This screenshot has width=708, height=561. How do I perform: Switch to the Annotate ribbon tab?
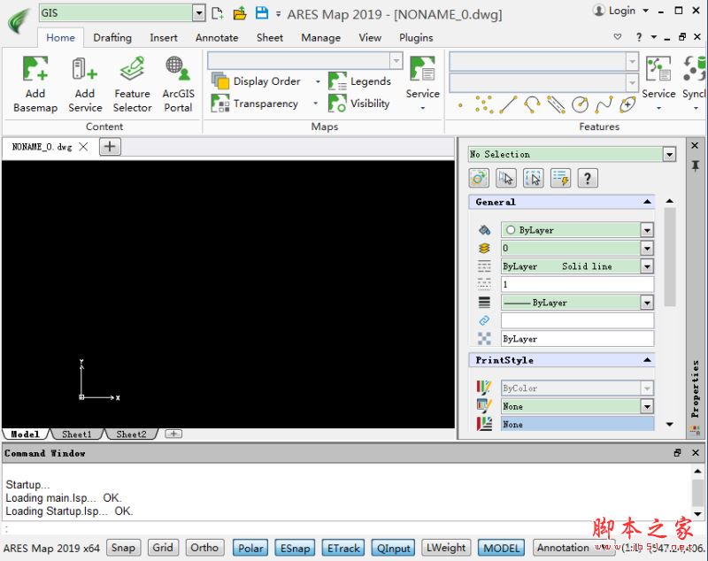coord(217,37)
